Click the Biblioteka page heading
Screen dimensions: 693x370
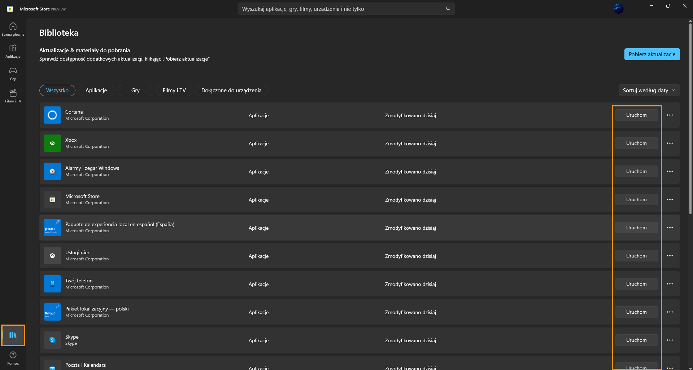click(59, 33)
